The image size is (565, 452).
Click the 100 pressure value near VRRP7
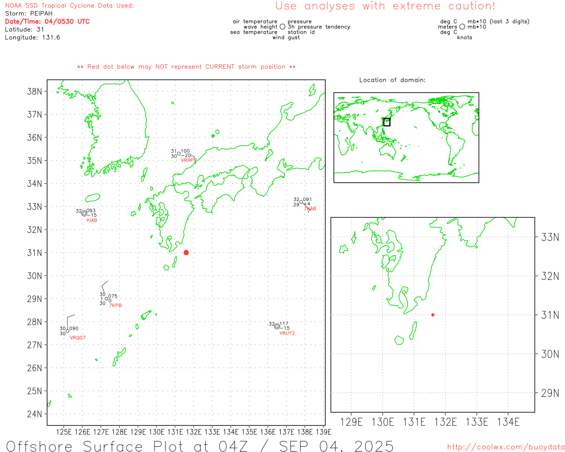point(185,151)
